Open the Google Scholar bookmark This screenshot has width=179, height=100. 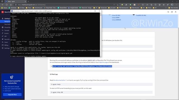coord(73,8)
